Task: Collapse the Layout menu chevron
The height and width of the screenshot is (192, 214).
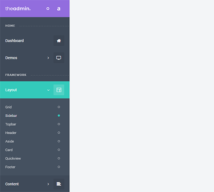Action: (x=48, y=90)
